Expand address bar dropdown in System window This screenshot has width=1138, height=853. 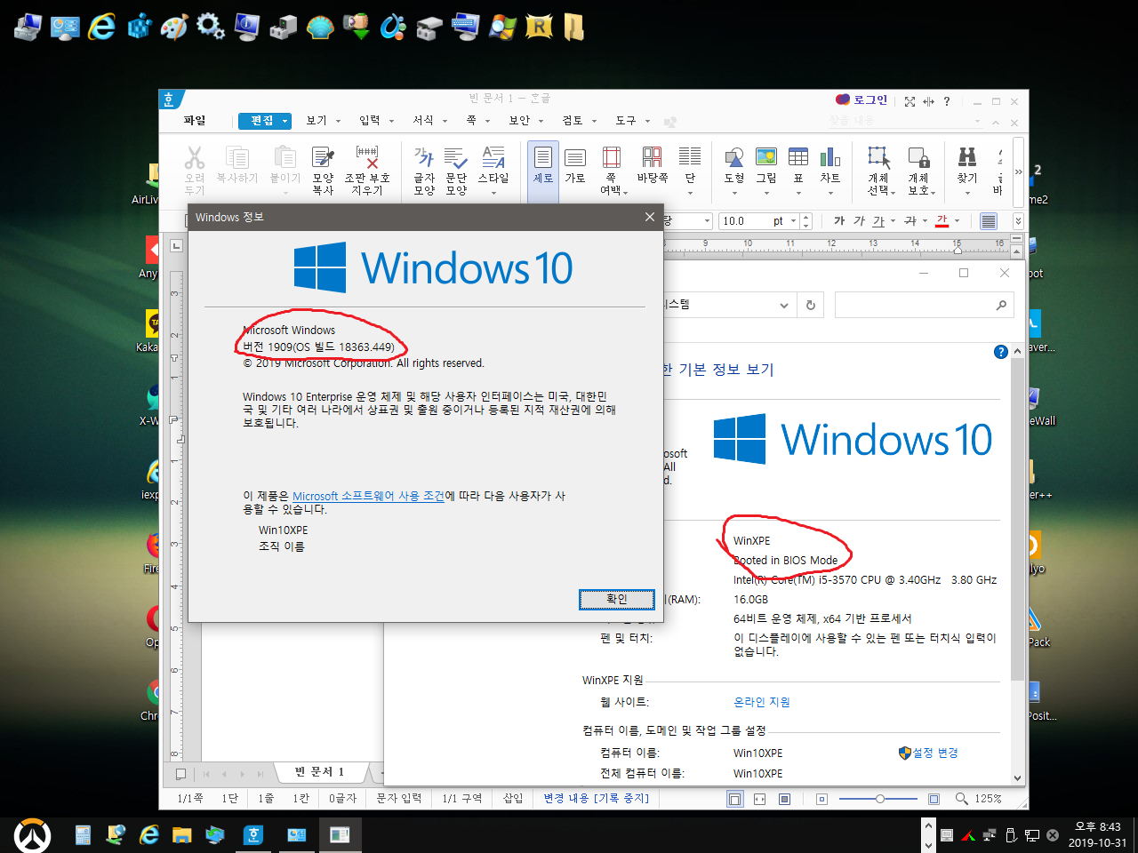[x=784, y=305]
